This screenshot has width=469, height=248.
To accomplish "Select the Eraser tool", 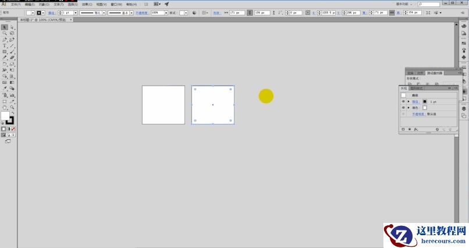I will coord(12,58).
